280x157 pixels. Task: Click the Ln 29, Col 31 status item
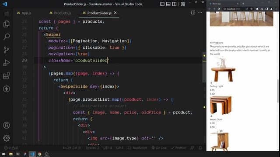(x=72, y=148)
